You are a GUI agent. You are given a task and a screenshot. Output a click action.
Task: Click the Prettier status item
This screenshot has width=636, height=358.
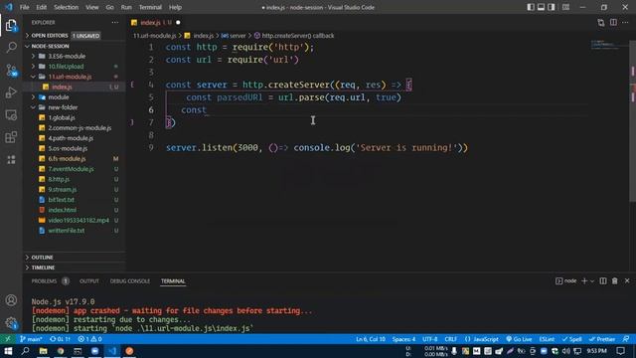(x=602, y=339)
